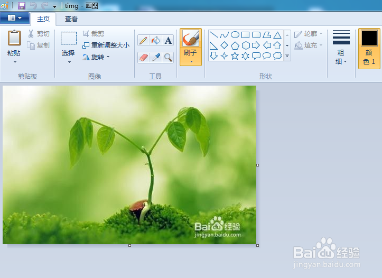Image resolution: width=382 pixels, height=278 pixels.
Task: Choose the Five-point star shape
Action: (235, 56)
